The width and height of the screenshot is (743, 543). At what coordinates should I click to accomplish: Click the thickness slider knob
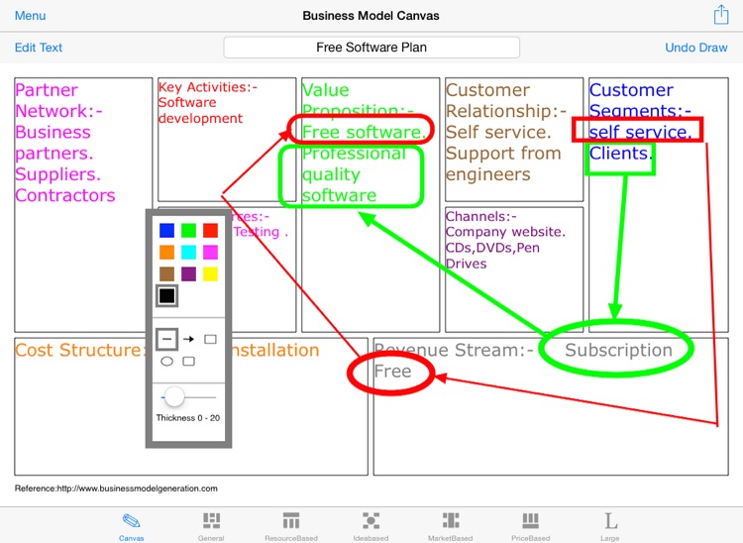(174, 397)
